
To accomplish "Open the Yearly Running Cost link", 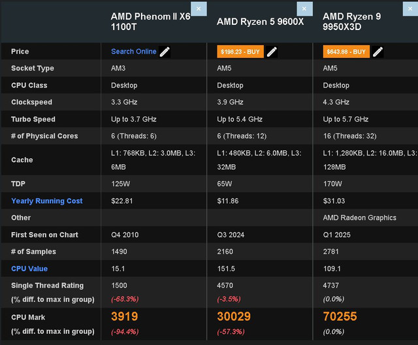I will coord(47,201).
